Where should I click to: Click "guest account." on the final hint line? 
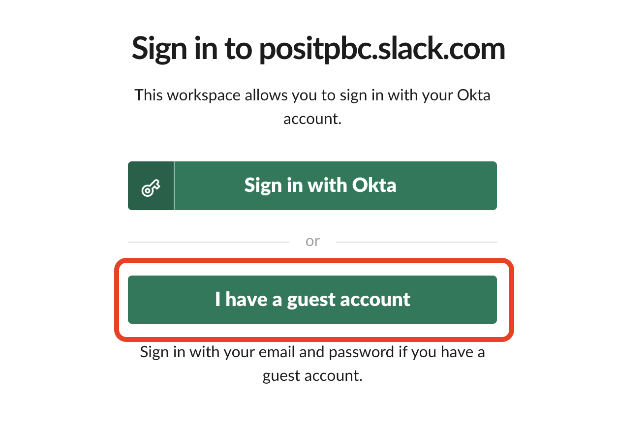[312, 376]
